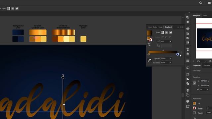Open the Opacity link in Appearance
The width and height of the screenshot is (212, 119).
200,113
